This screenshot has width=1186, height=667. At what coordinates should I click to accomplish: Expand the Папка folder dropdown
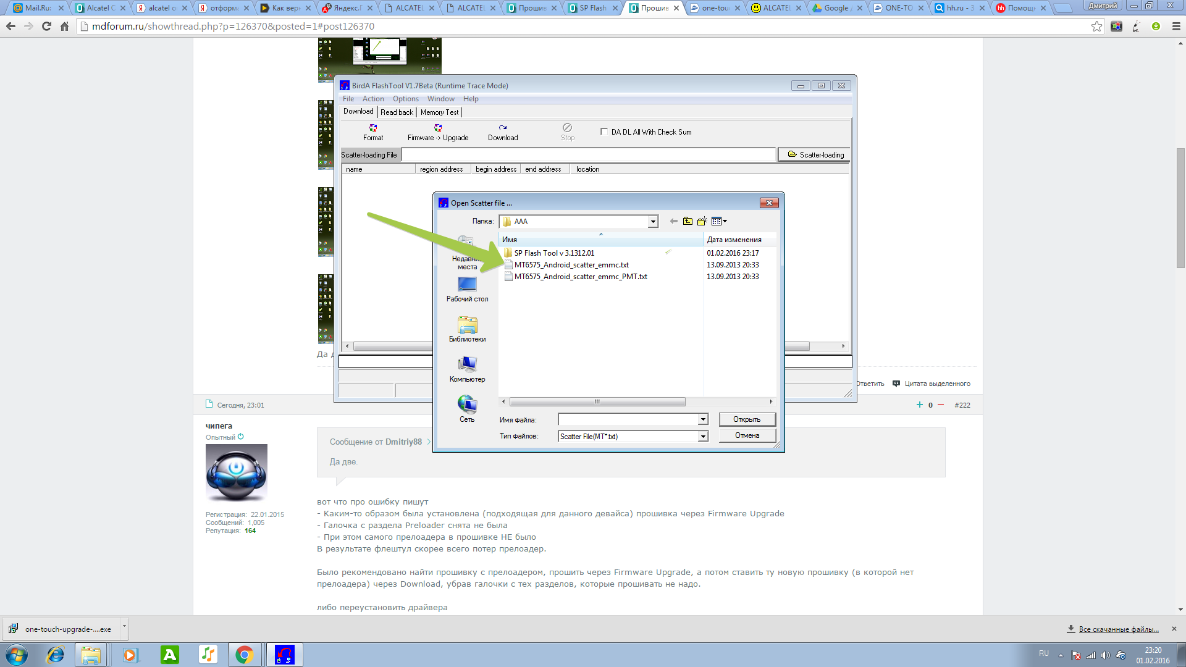click(652, 222)
